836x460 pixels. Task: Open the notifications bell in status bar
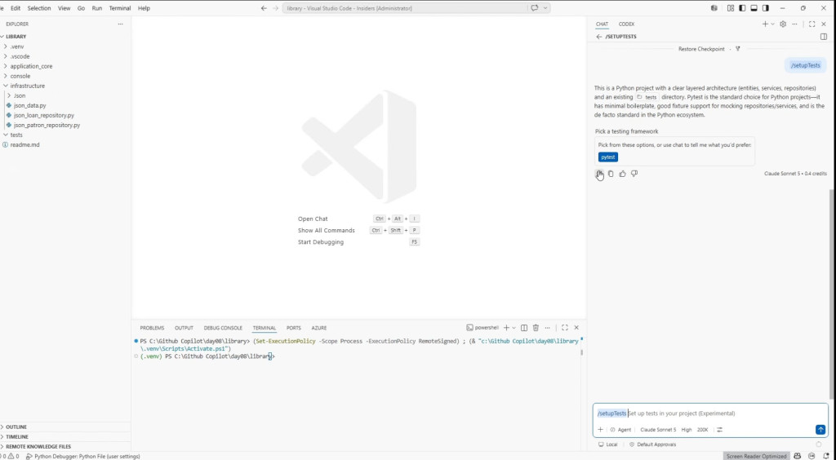(825, 456)
